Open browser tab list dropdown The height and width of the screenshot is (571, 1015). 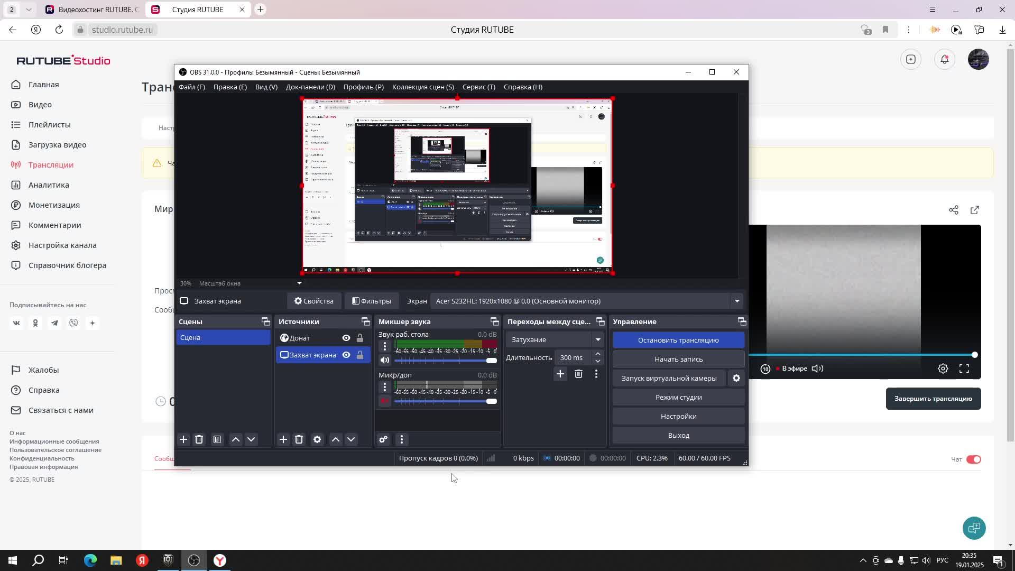coord(29,10)
